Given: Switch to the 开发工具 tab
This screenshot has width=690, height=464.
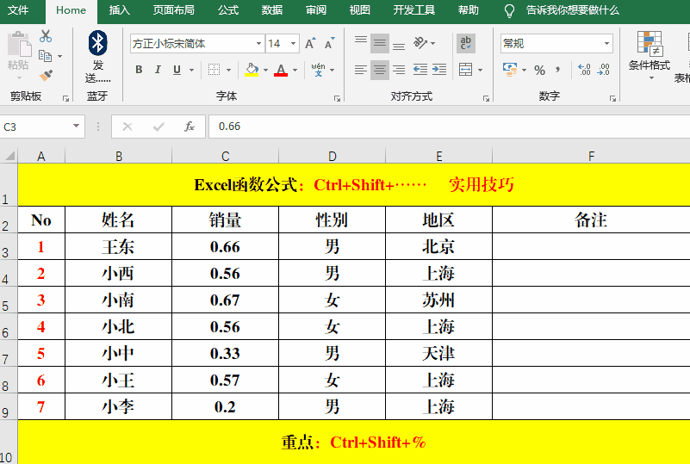Looking at the screenshot, I should coord(414,10).
